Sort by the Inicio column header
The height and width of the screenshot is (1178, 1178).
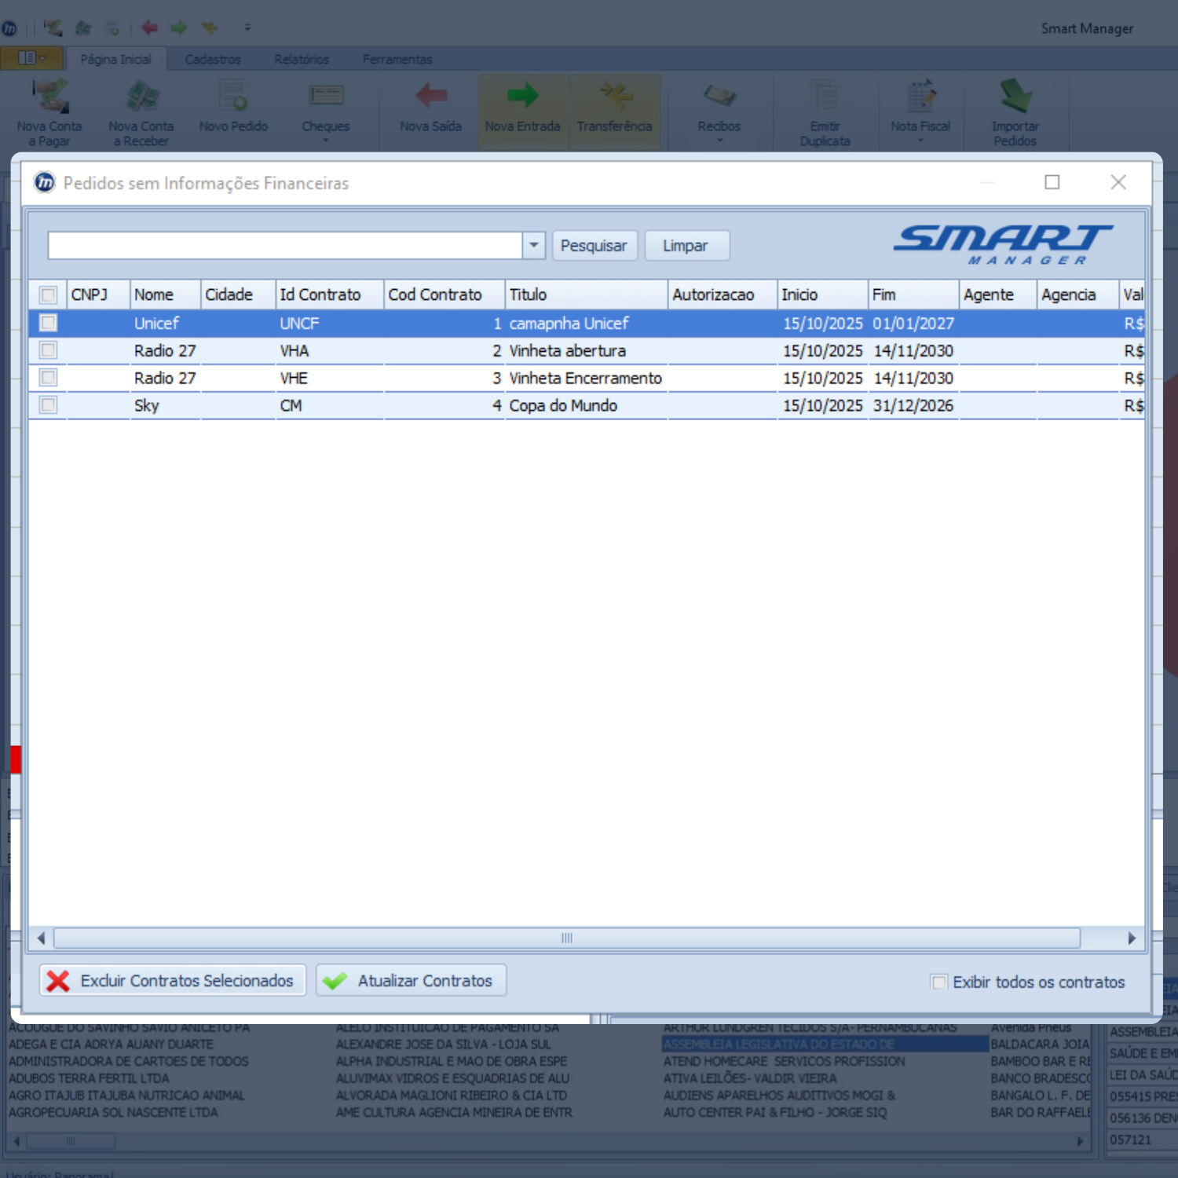pyautogui.click(x=823, y=294)
